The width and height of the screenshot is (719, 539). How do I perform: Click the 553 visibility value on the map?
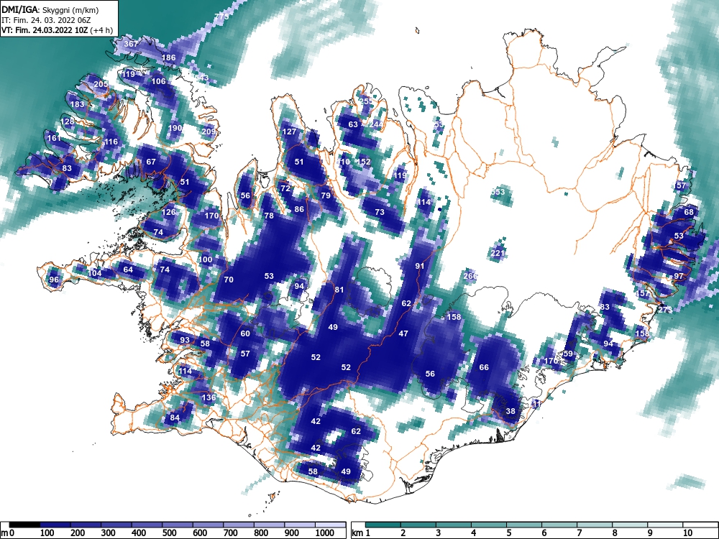[x=498, y=192]
